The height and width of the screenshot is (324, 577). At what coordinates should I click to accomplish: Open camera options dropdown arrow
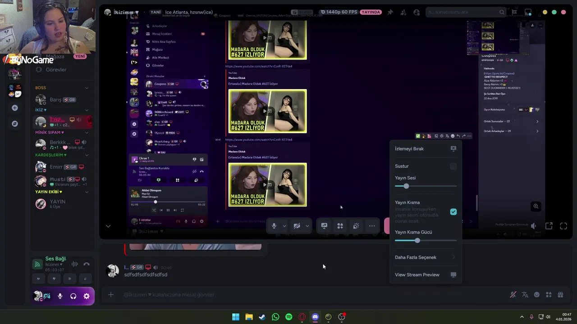point(307,226)
